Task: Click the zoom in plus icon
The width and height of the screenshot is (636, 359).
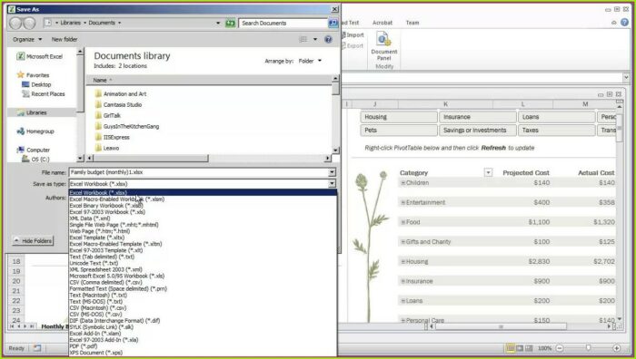Action: 617,348
